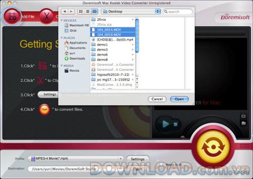Click the camera snapshot icon

click(x=243, y=116)
